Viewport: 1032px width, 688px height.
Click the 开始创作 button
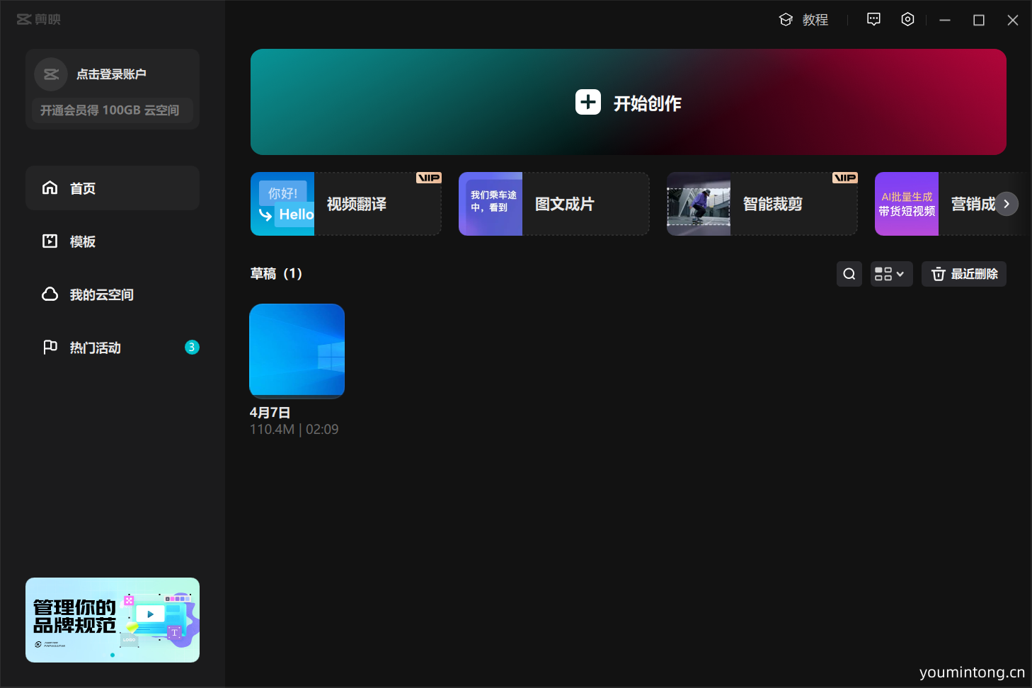[x=628, y=102]
